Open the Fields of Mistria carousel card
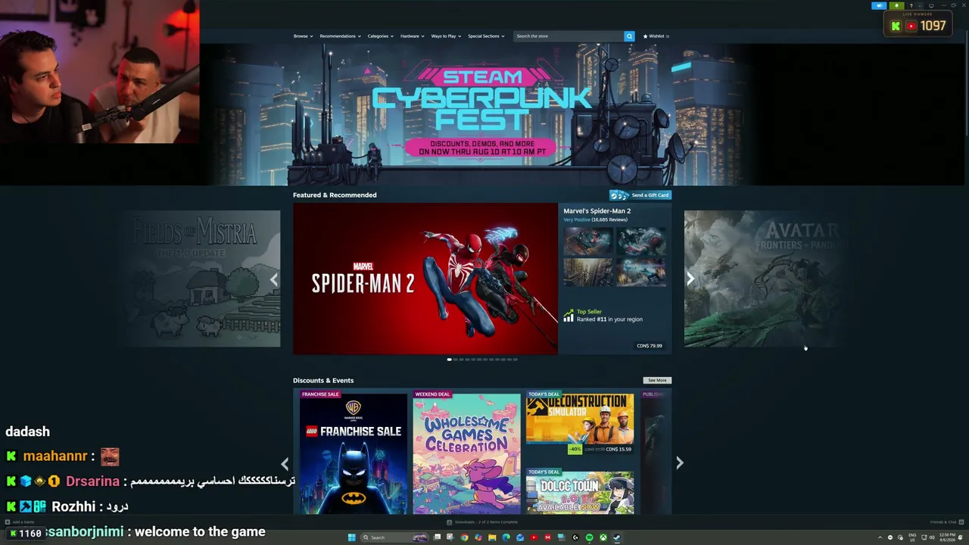 pyautogui.click(x=198, y=279)
